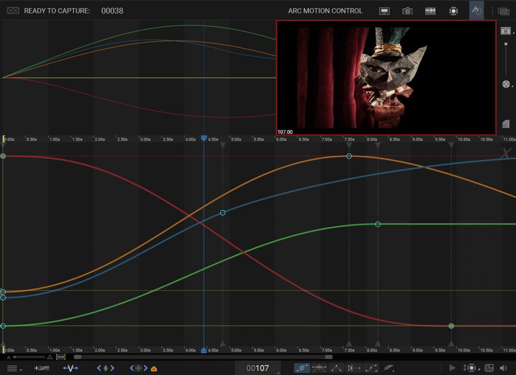Viewport: 516px width, 375px height.
Task: Click the ARC MOTION CONTROL workspace title
Action: click(325, 11)
